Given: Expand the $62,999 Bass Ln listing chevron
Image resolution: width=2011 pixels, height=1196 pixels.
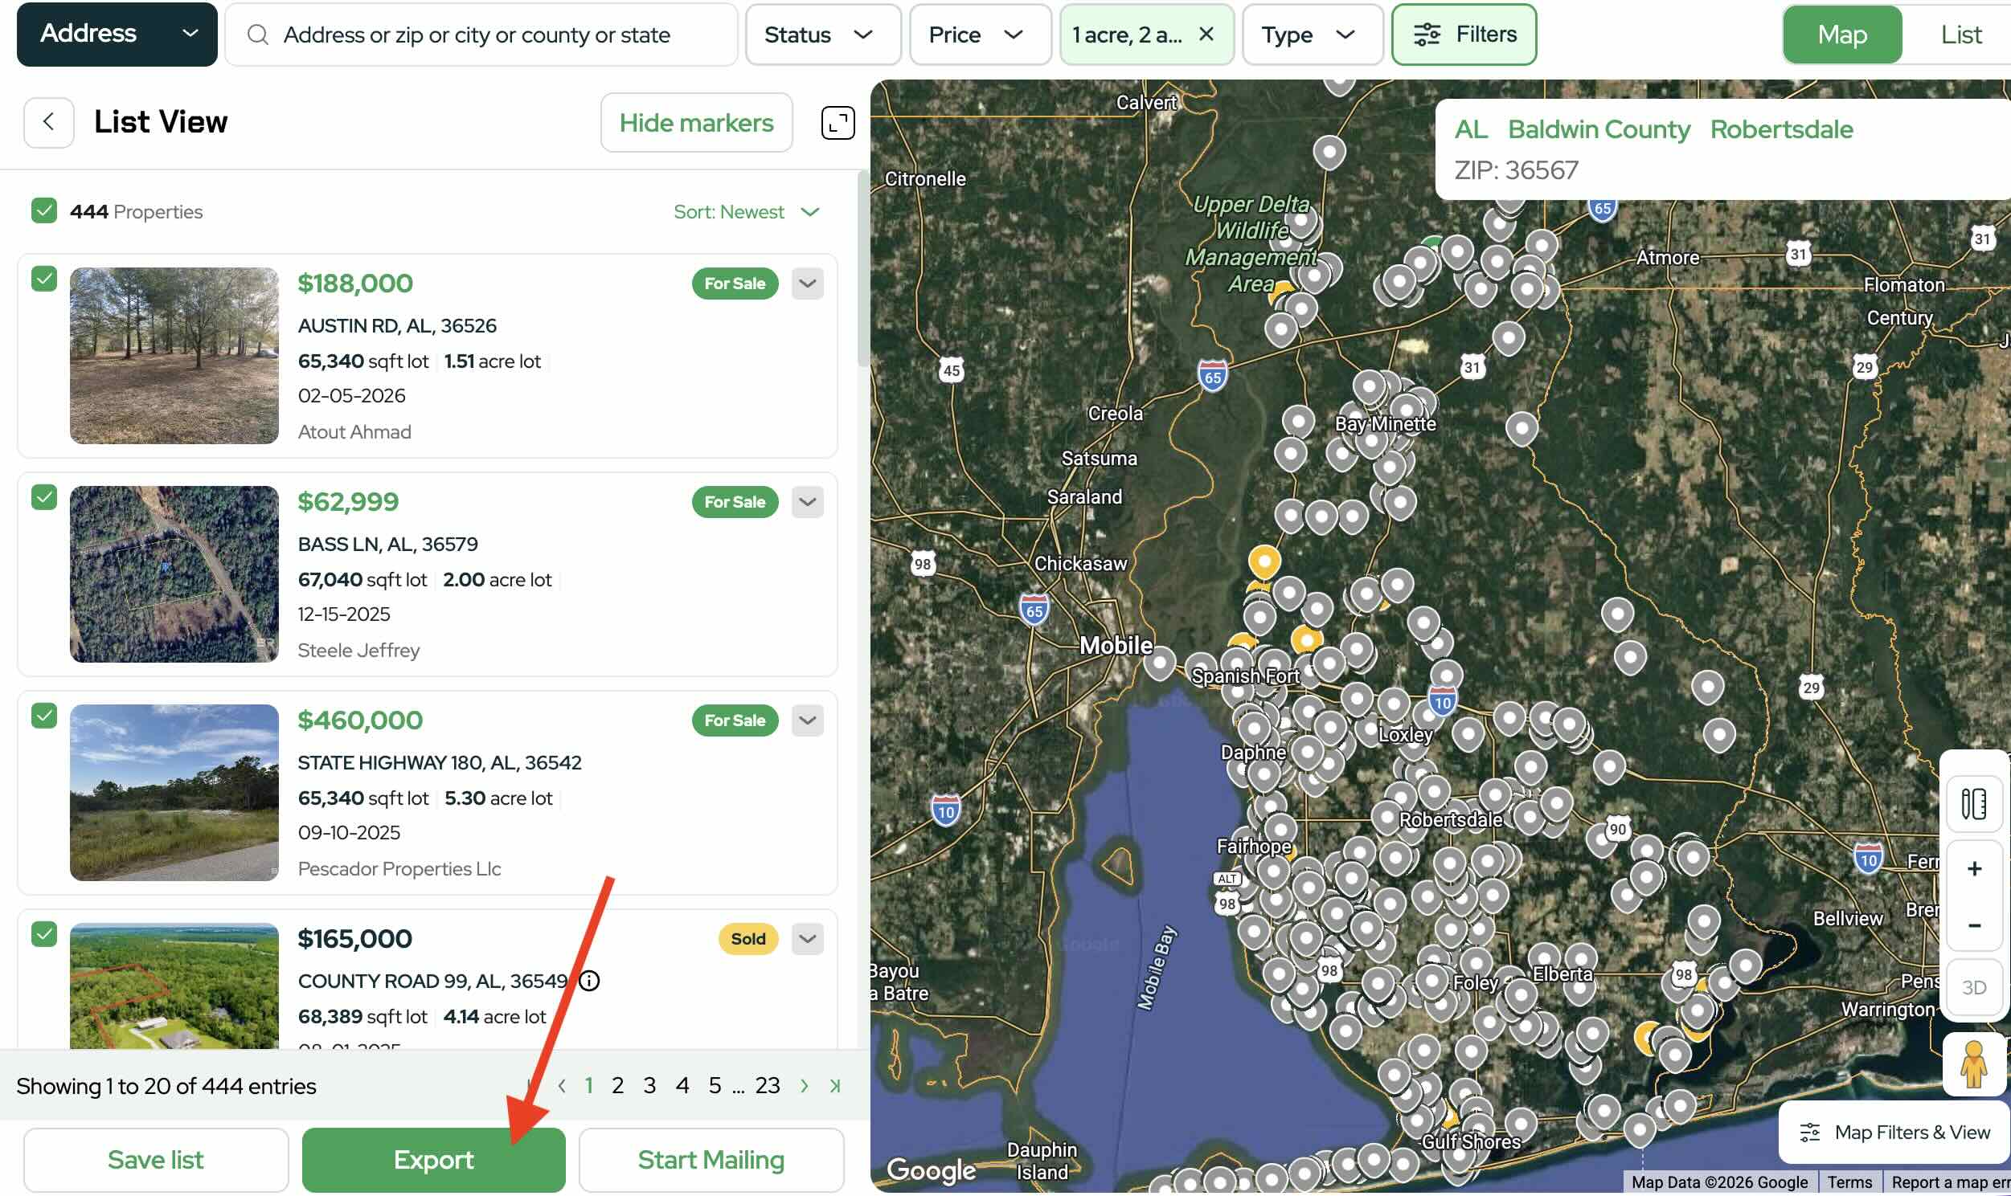Looking at the screenshot, I should (807, 502).
